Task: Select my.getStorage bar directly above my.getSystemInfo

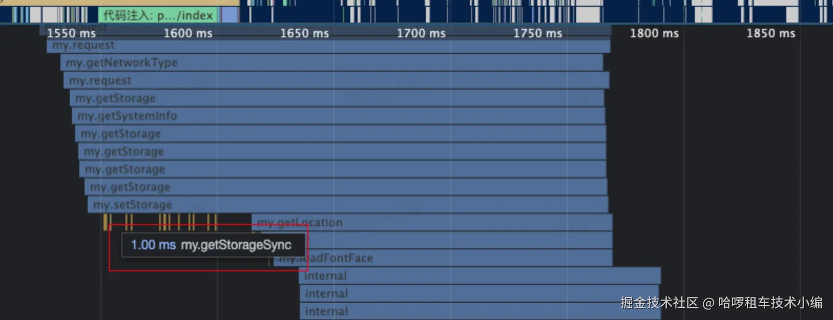Action: pos(337,98)
